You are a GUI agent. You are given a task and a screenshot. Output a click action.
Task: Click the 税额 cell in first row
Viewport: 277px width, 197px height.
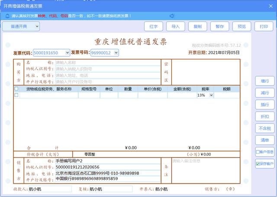[x=227, y=95]
